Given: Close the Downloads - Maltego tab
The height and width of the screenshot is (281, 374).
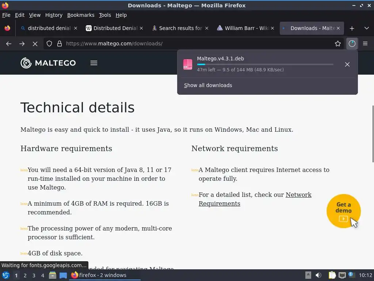Looking at the screenshot, I should pos(338,29).
